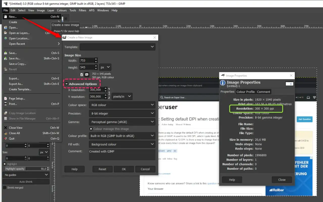Viewport: 323px width, 202px height.
Task: Click the Open folder icon in File menu
Action: tap(6, 28)
